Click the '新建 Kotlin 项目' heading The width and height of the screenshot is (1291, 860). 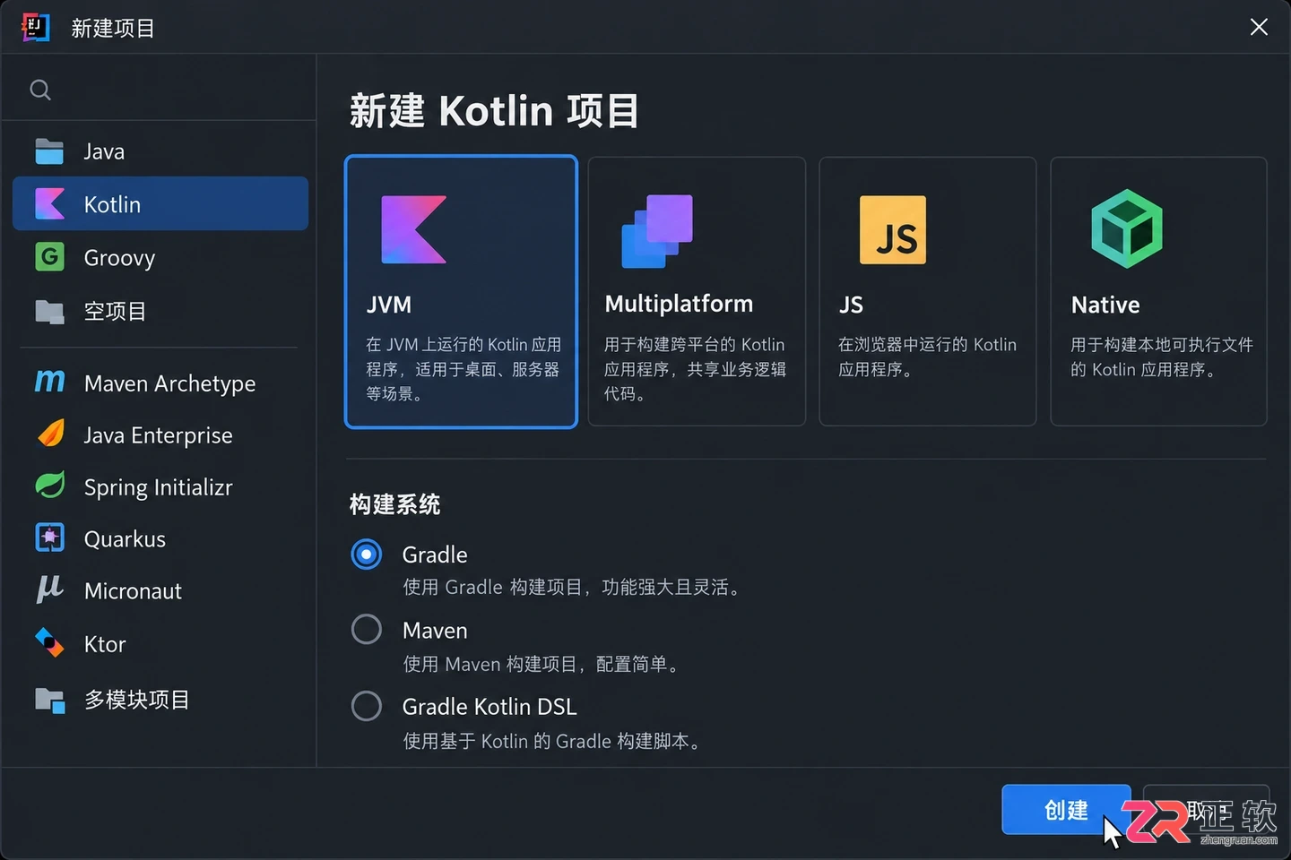click(x=494, y=111)
